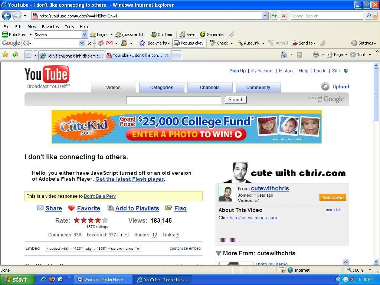Switch to the YouTube Categories tab
The height and width of the screenshot is (285, 380).
162,87
